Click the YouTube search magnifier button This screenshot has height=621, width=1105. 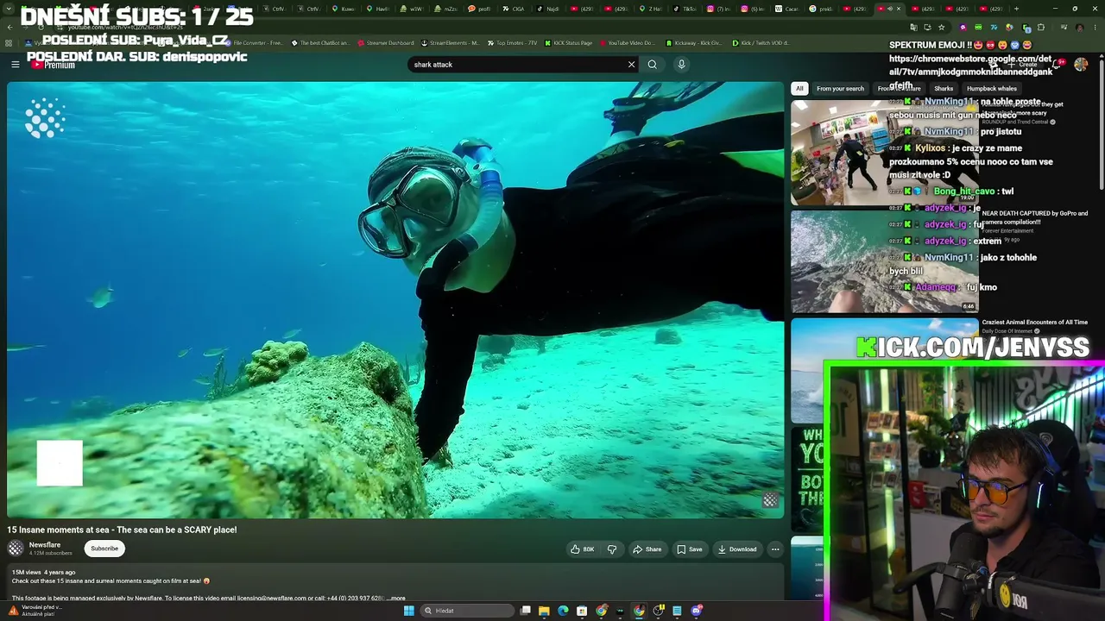coord(652,64)
